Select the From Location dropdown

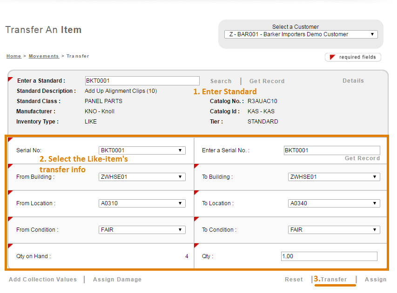142,203
